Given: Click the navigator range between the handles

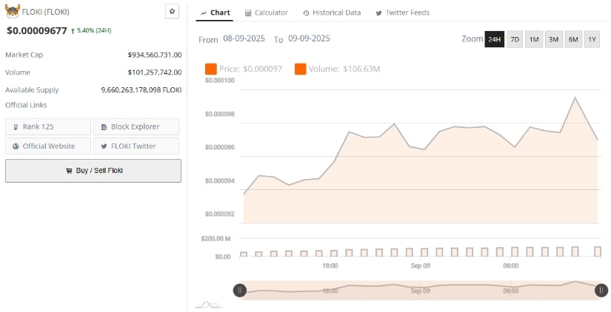Looking at the screenshot, I should [421, 291].
